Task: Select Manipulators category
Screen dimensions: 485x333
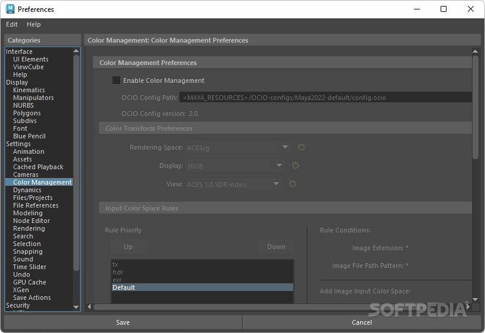Action: [33, 98]
